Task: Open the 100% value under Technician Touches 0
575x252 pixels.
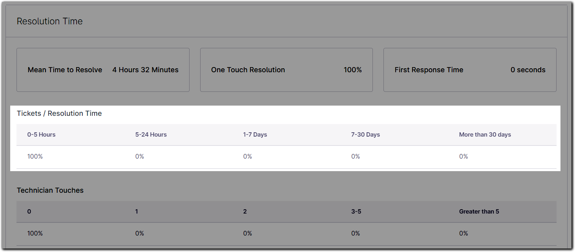Action: [x=35, y=233]
